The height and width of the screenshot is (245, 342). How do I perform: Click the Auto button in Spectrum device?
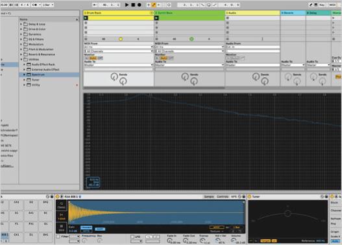click(335, 241)
